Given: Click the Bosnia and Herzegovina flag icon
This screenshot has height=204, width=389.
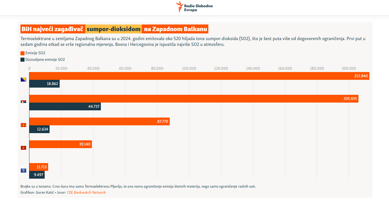Looking at the screenshot, I should coord(23,80).
